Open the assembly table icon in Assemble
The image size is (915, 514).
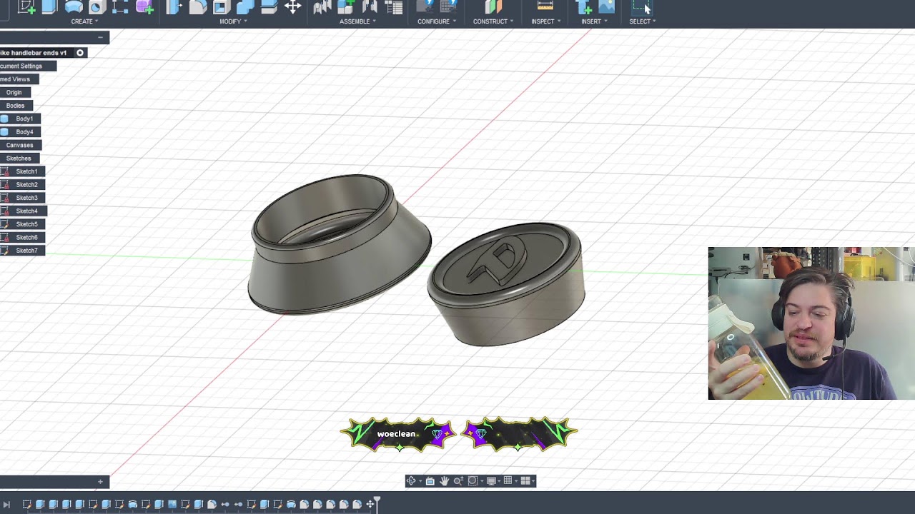(394, 6)
